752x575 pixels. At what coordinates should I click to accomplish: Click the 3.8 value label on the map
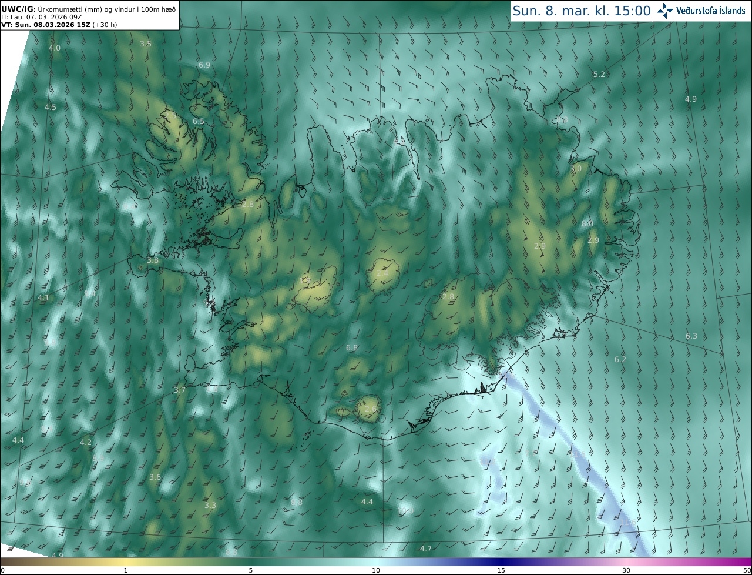pos(153,260)
